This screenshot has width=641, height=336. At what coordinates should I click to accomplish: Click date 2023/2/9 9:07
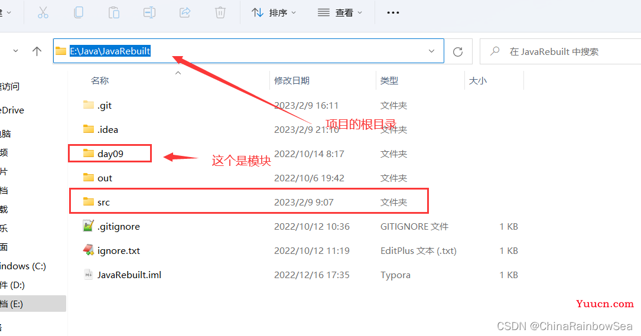tap(304, 203)
